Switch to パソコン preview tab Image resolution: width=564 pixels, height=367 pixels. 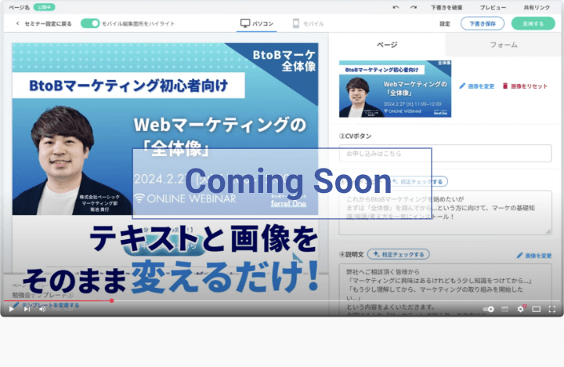pyautogui.click(x=257, y=24)
